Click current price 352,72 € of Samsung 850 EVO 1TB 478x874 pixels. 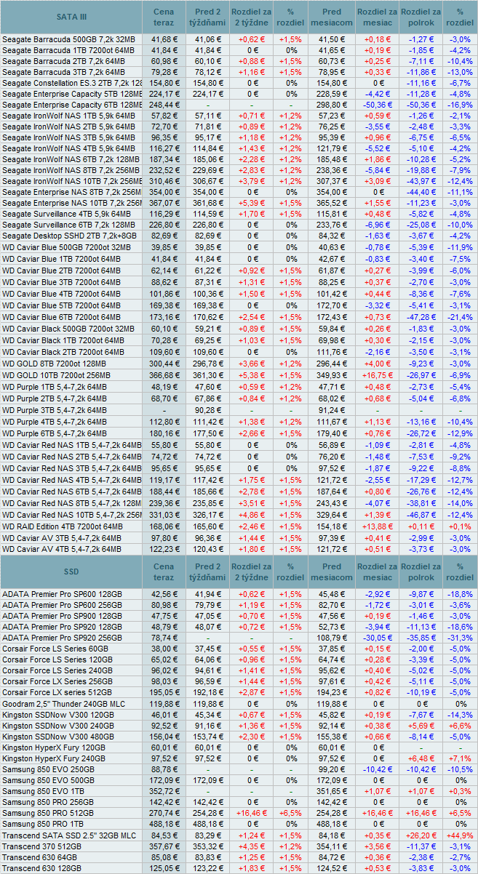coord(164,792)
